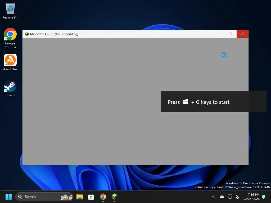Viewport: 271px width, 203px height.
Task: Open the network status tray icon
Action: [x=230, y=197]
